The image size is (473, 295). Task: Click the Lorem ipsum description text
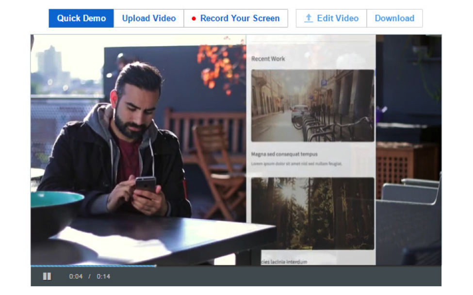(x=296, y=164)
